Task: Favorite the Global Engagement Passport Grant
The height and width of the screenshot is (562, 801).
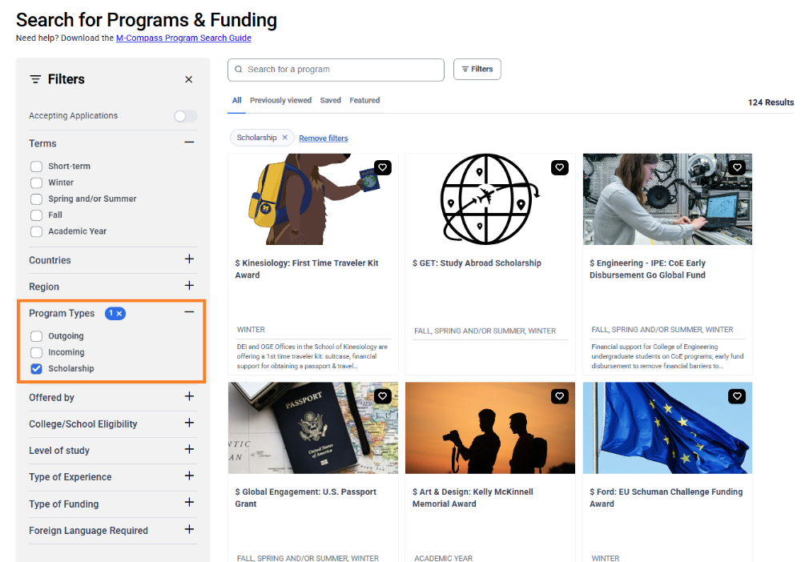Action: pyautogui.click(x=382, y=396)
